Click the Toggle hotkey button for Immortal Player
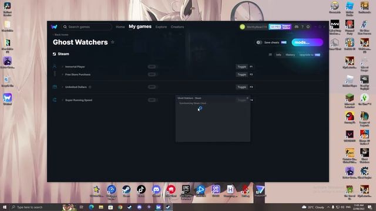This screenshot has width=376, height=211. [x=241, y=67]
